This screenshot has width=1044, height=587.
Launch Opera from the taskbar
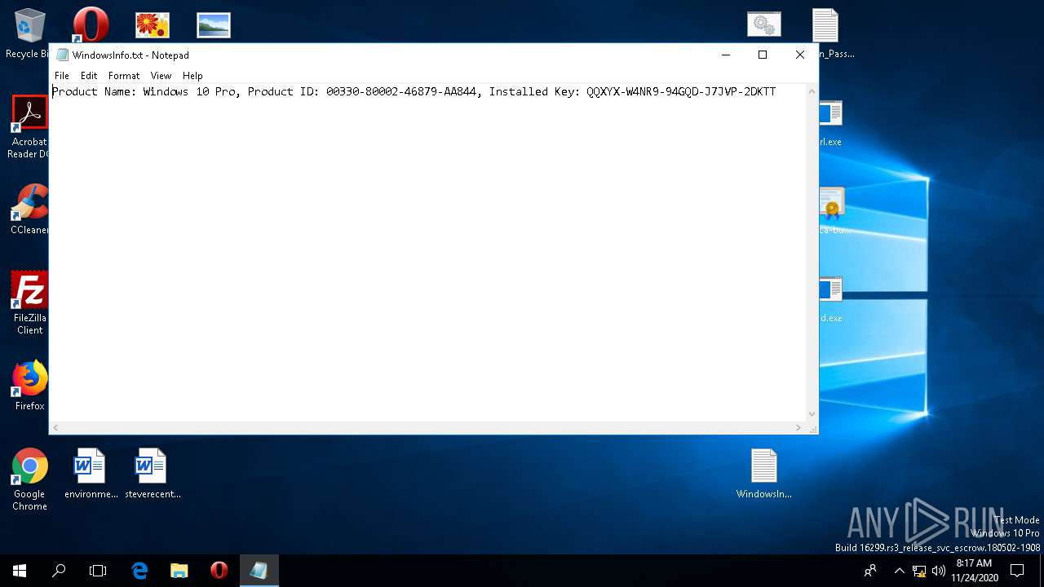(219, 571)
